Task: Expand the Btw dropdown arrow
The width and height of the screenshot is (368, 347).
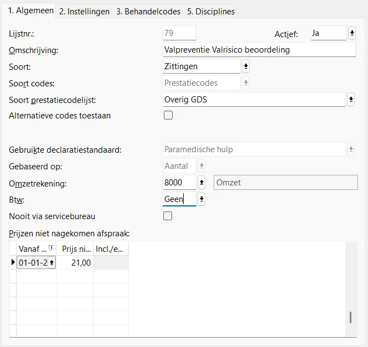Action: 202,199
